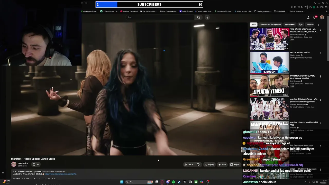Image resolution: width=329 pixels, height=185 pixels.
Task: Open the YouTube upload/create icon
Action: click(x=308, y=17)
